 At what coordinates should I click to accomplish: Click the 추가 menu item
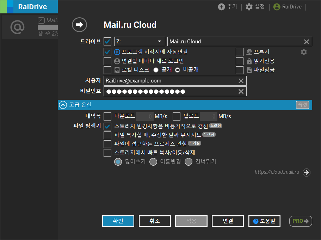pyautogui.click(x=232, y=7)
